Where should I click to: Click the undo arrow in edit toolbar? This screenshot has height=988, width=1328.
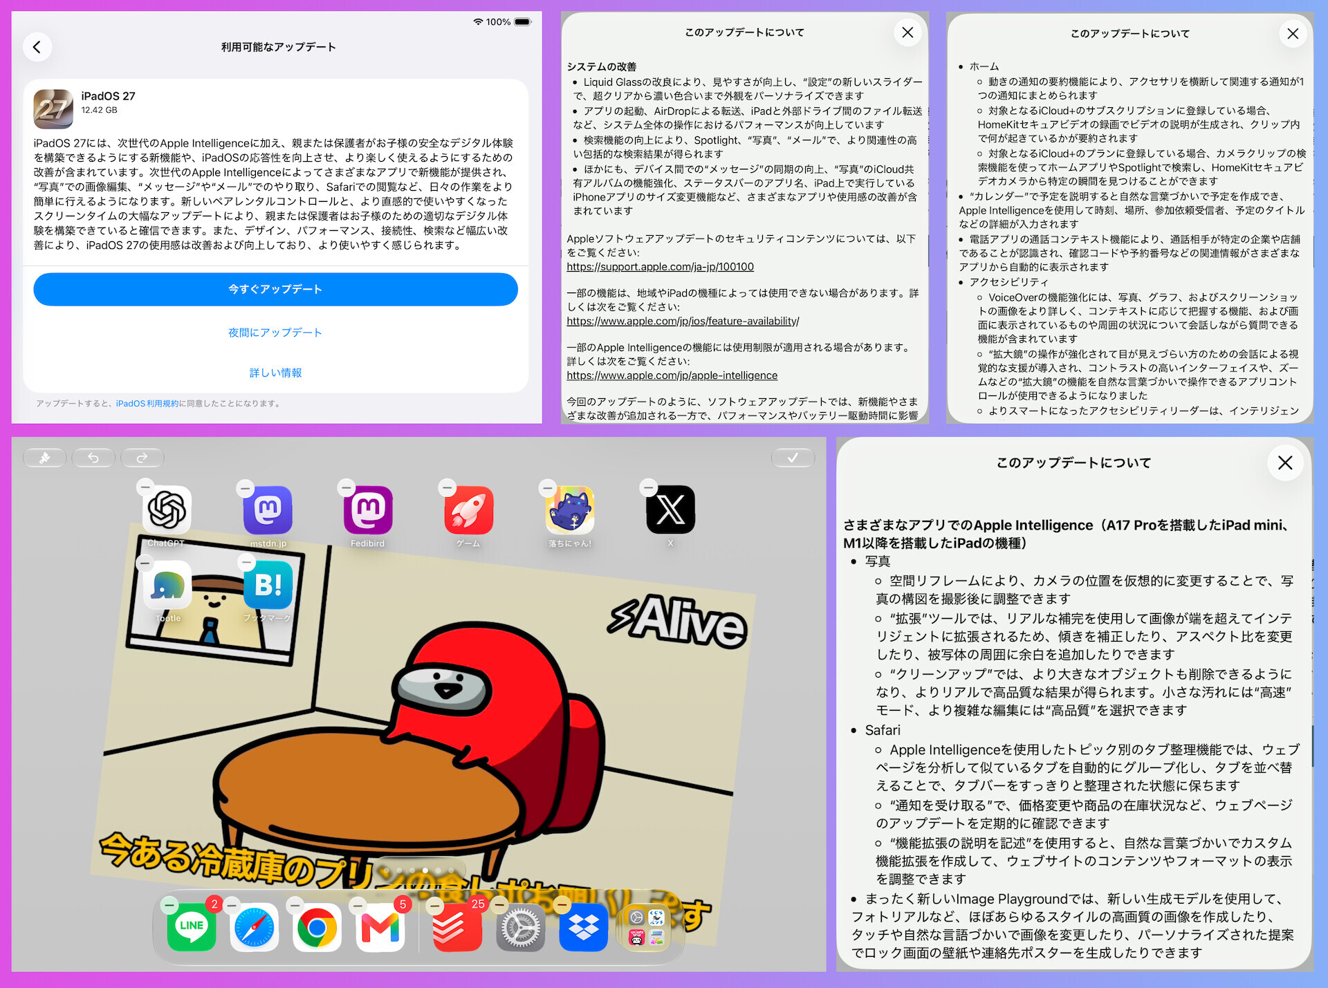tap(93, 458)
